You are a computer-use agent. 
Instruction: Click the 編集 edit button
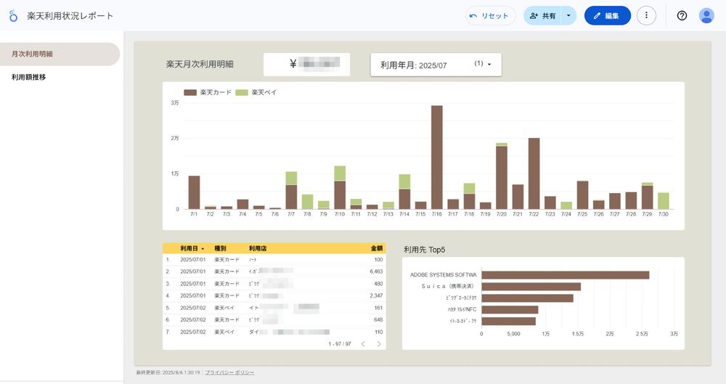(x=607, y=16)
